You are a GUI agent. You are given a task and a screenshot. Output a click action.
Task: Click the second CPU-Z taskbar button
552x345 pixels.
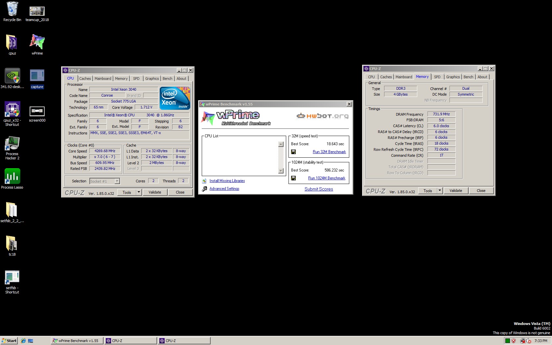(184, 341)
